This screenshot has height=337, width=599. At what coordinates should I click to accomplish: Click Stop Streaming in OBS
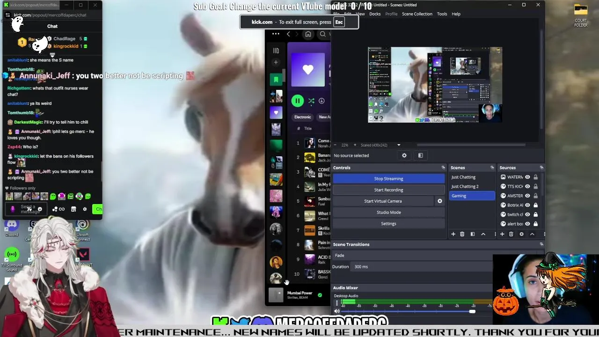tap(388, 179)
